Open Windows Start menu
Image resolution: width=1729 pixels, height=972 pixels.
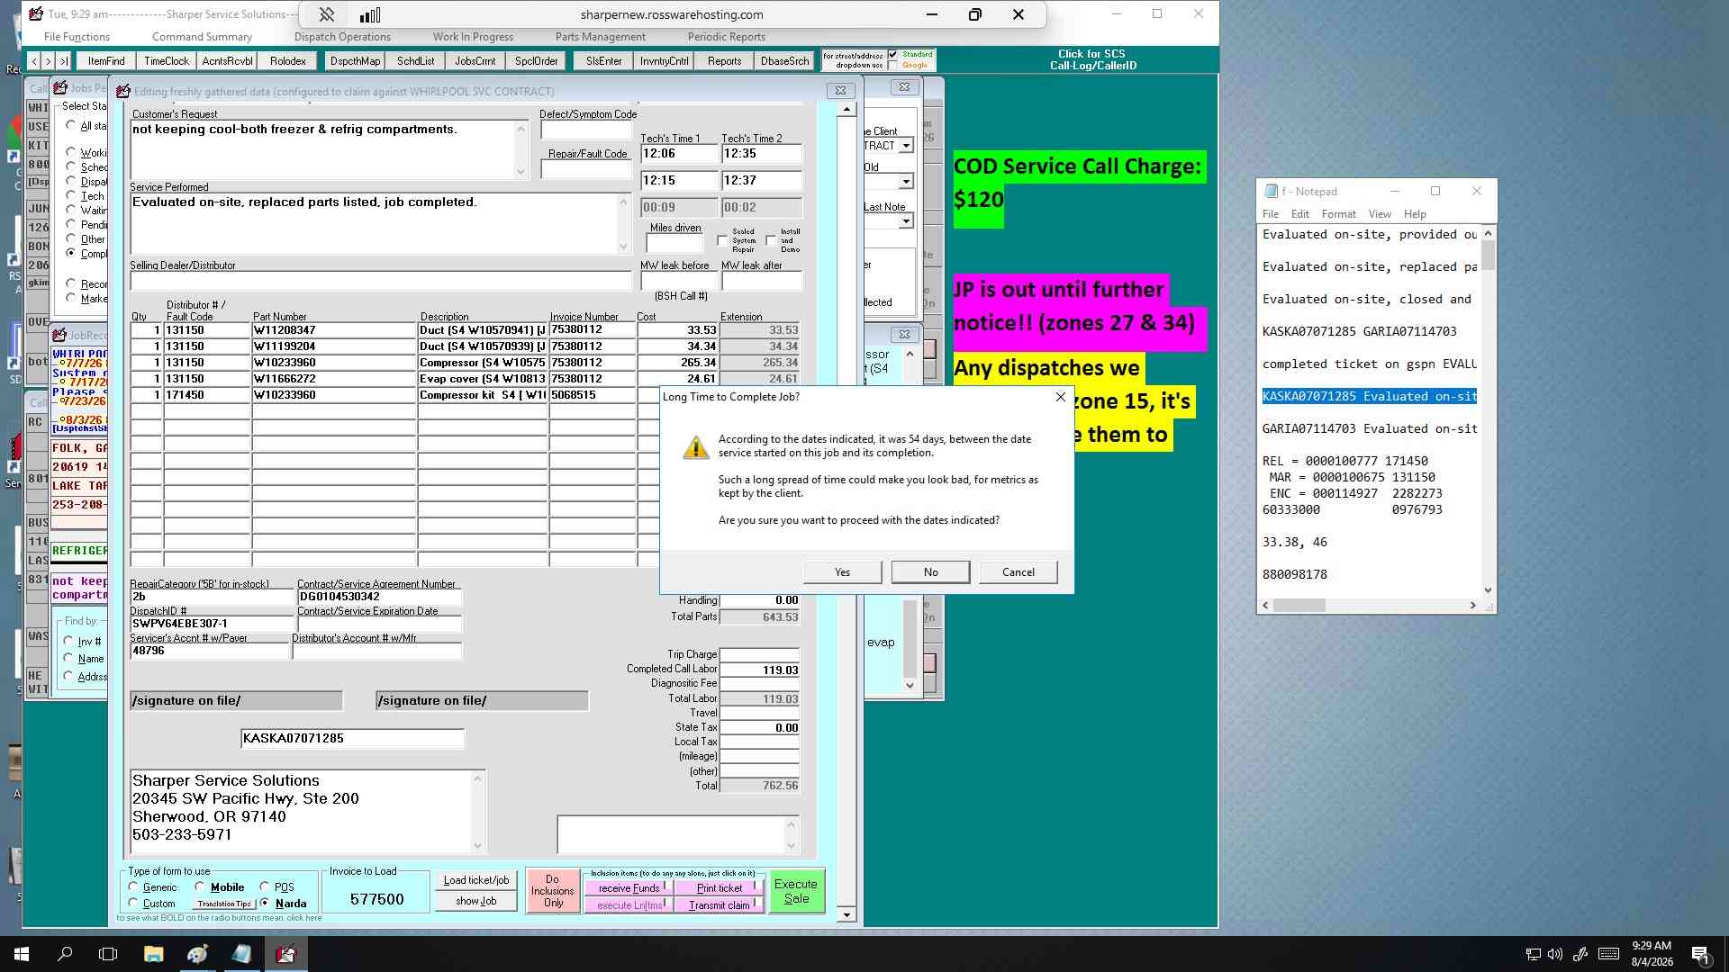coord(22,954)
